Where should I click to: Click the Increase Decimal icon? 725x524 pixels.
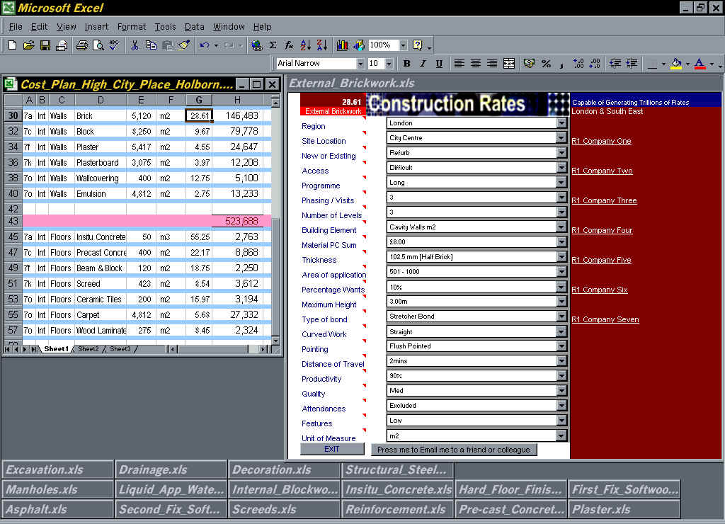click(578, 63)
